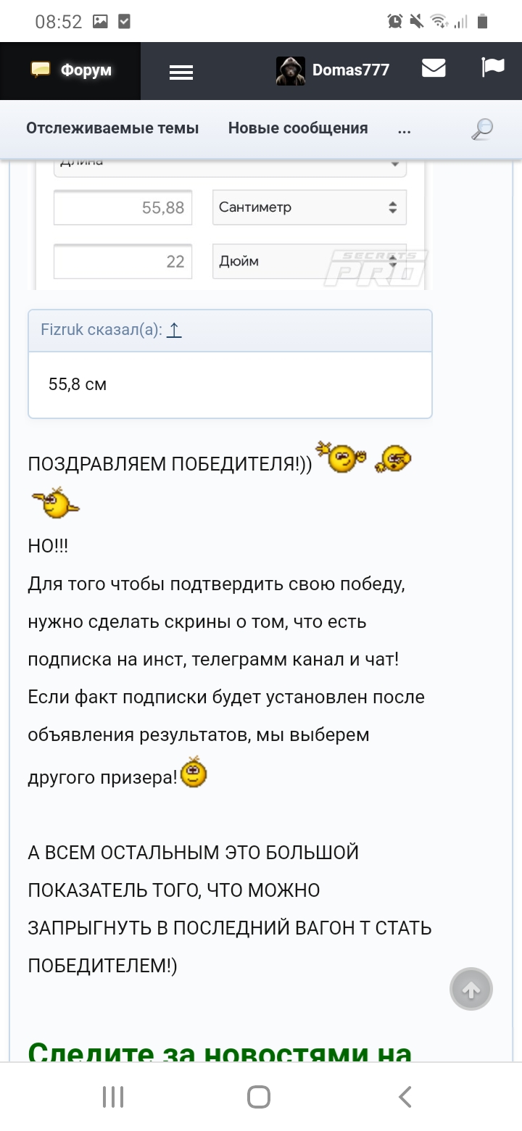
Task: Click the search magnifier icon
Action: [482, 129]
